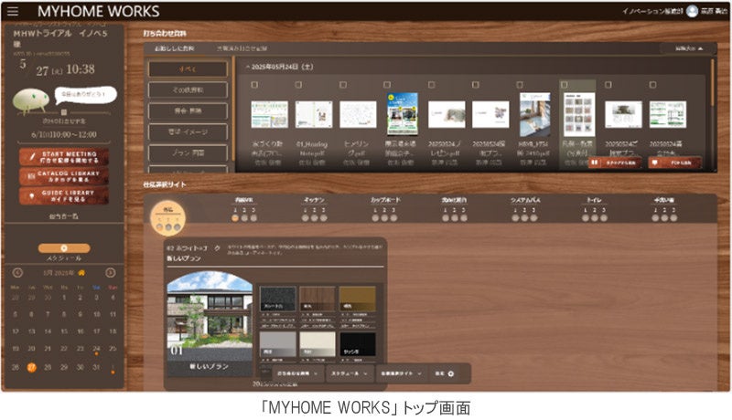Check the box above the first document
This screenshot has width=732, height=420.
click(x=254, y=85)
